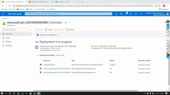Select Overview in the left menu
The image size is (170, 95).
coord(16,34)
